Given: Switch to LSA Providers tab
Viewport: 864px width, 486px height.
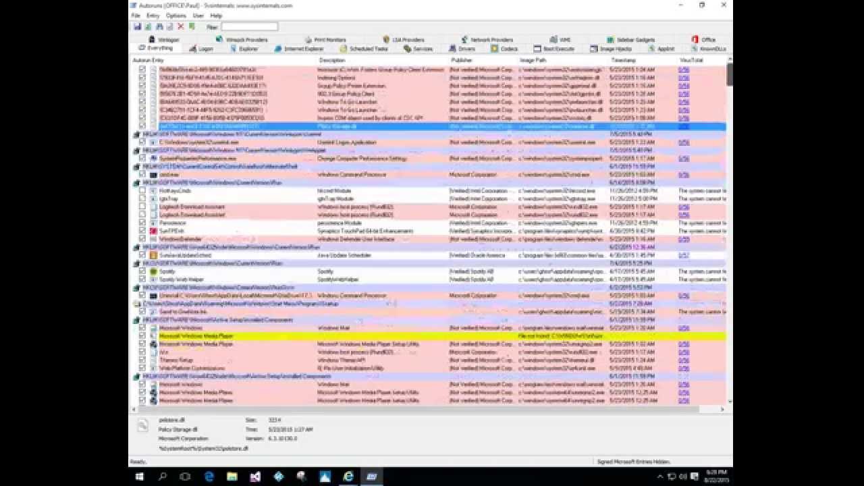Looking at the screenshot, I should pyautogui.click(x=404, y=40).
